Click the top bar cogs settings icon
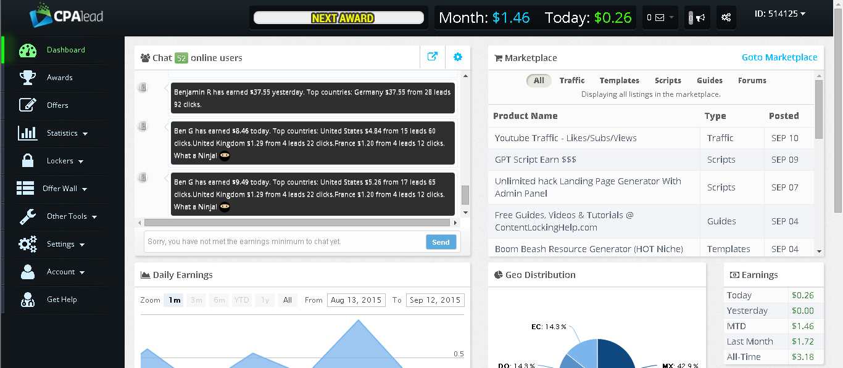 [726, 18]
